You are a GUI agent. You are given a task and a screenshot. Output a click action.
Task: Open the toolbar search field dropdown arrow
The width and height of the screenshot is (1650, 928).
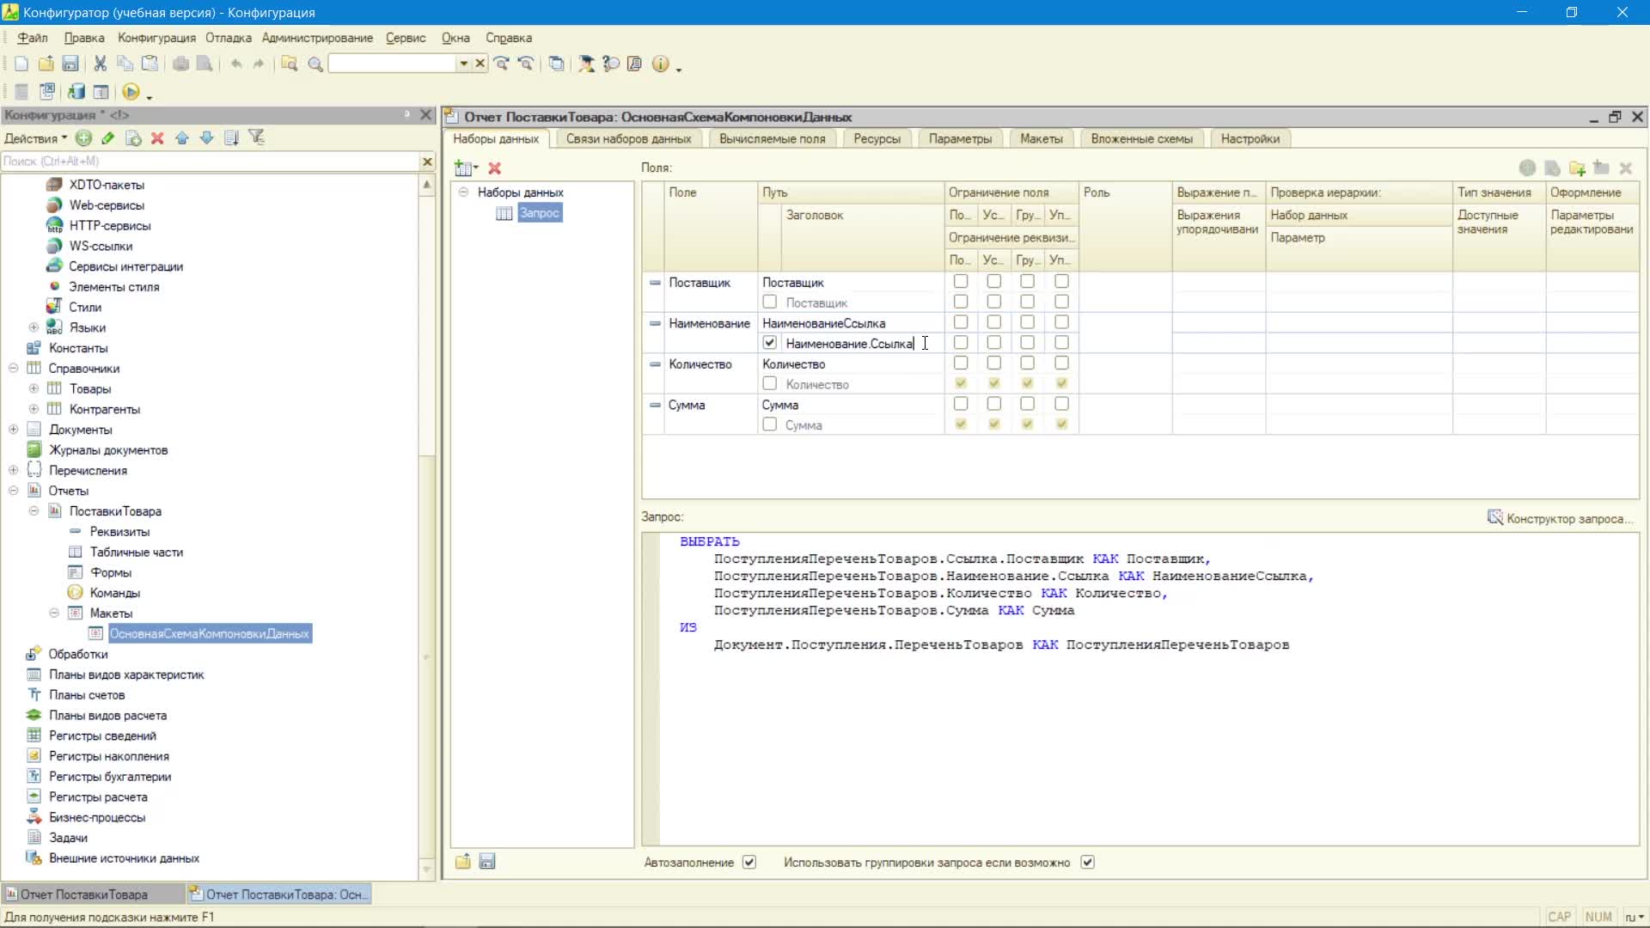point(463,64)
